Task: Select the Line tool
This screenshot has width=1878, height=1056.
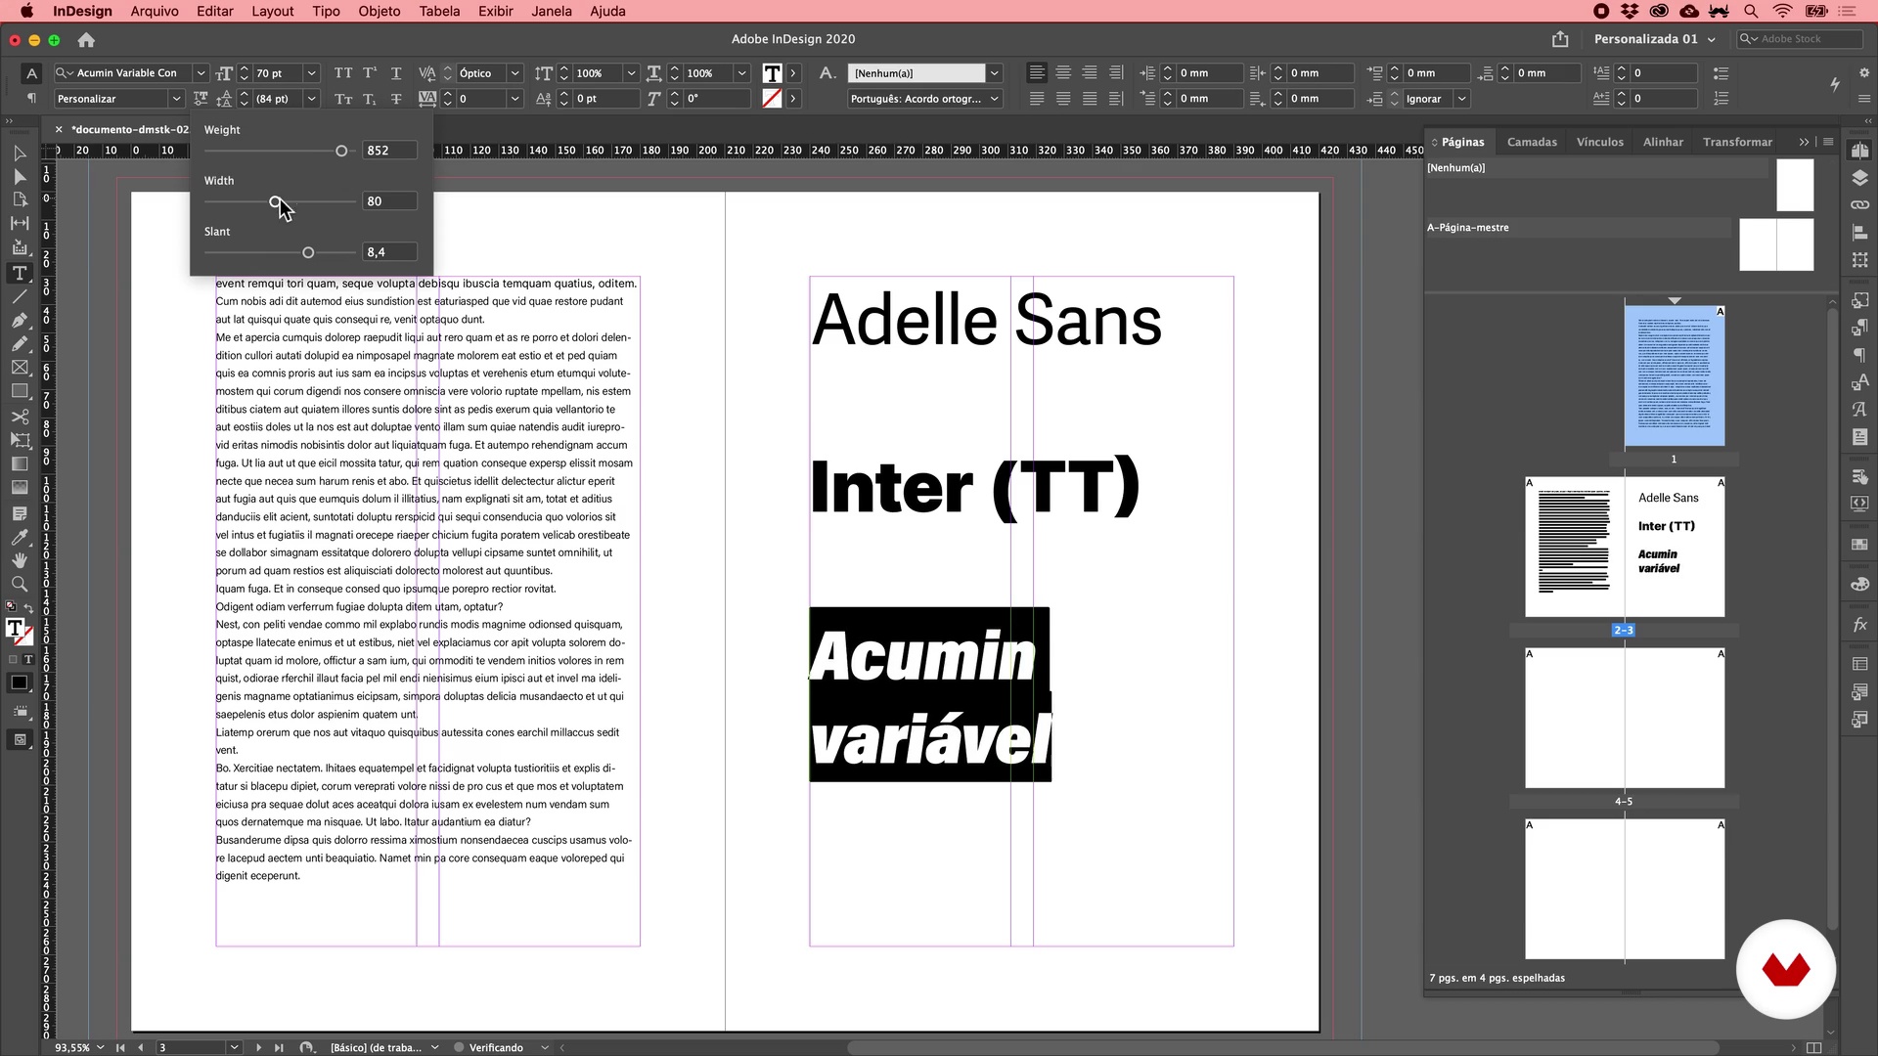Action: coord(19,296)
